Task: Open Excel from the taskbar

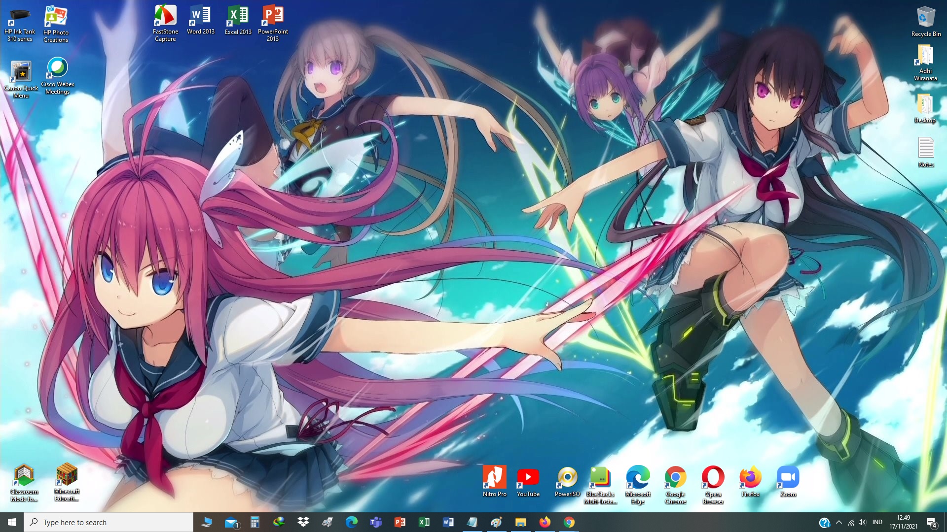Action: 424,522
